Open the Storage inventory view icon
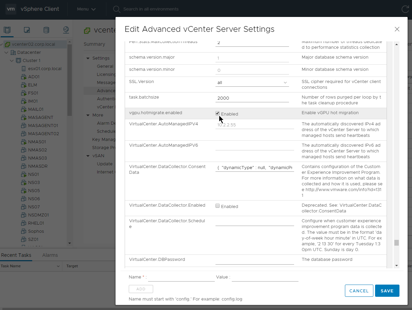The image size is (412, 310). tap(46, 30)
